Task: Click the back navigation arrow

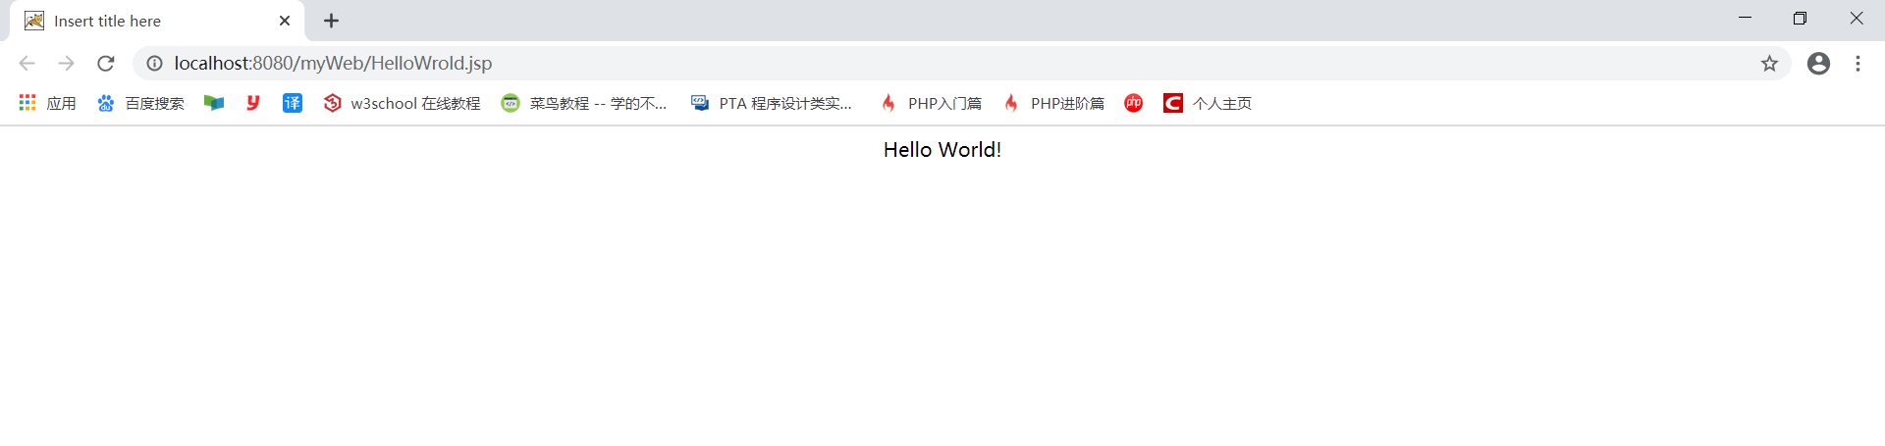Action: 27,64
